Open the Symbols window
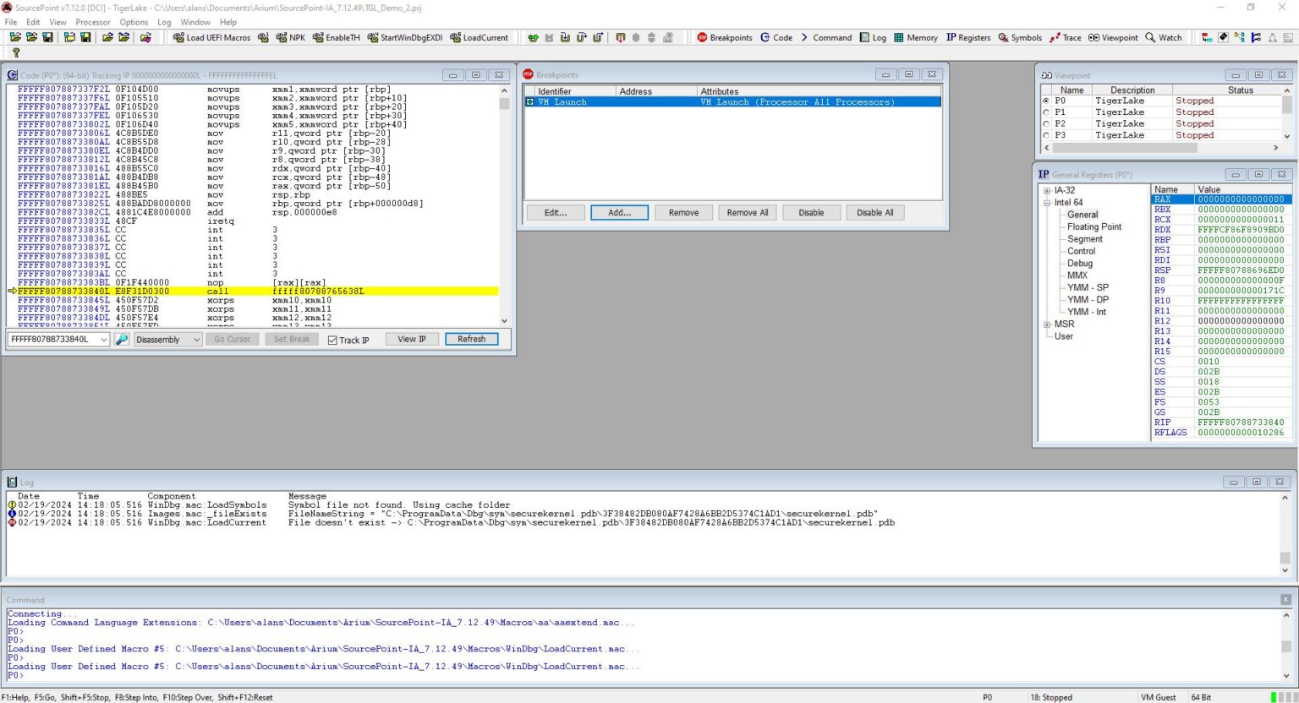Screen dimensions: 1299x703 [1019, 37]
